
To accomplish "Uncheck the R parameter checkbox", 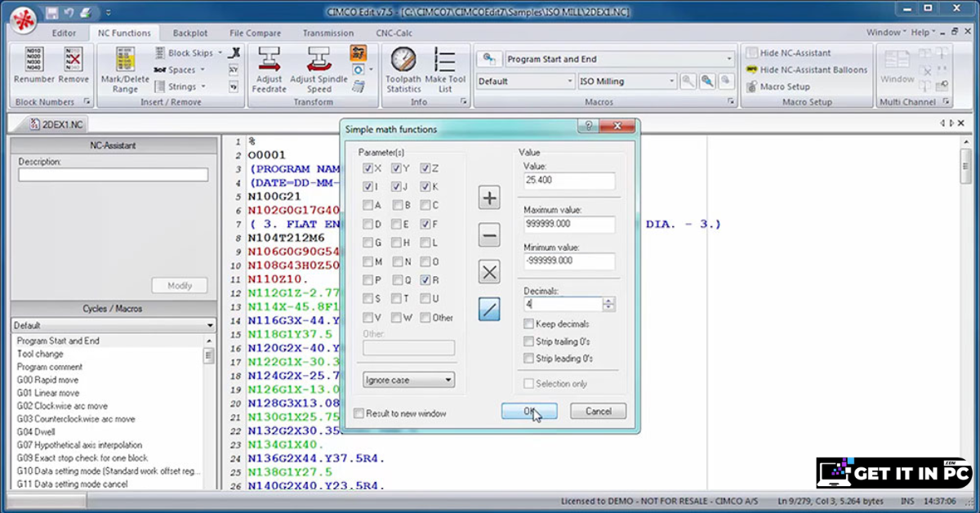I will click(425, 280).
